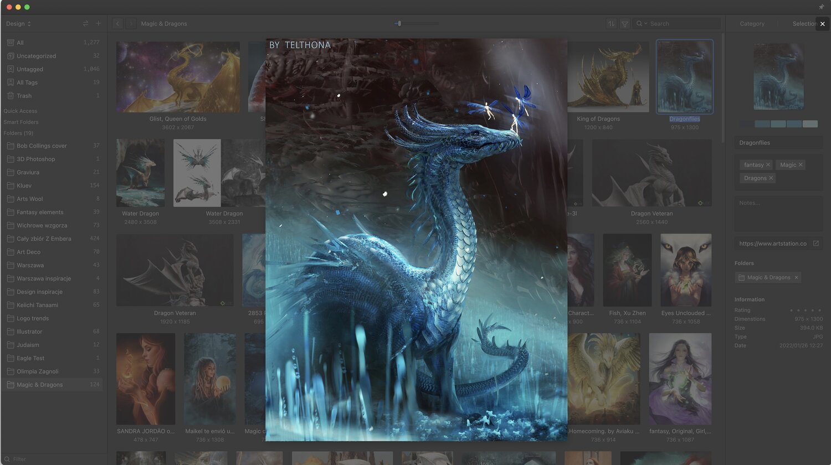Click the Magic & Dragons breadcrumb title
Viewport: 831px width, 465px height.
pos(164,24)
